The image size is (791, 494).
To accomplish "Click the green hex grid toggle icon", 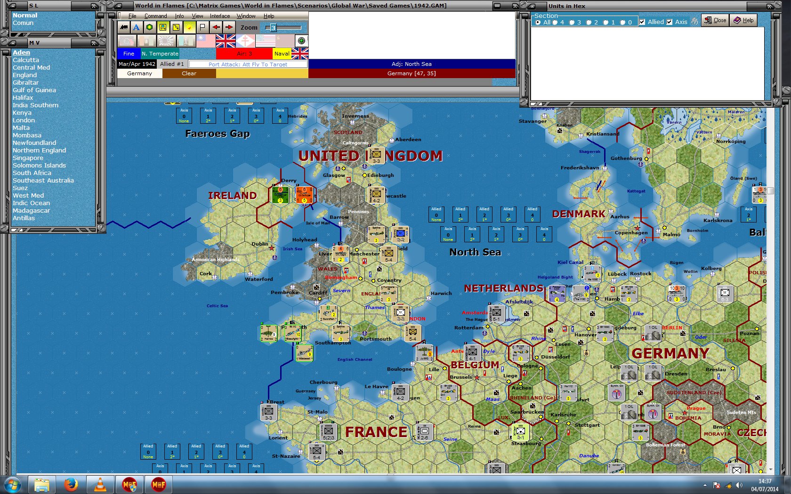I will 149,27.
